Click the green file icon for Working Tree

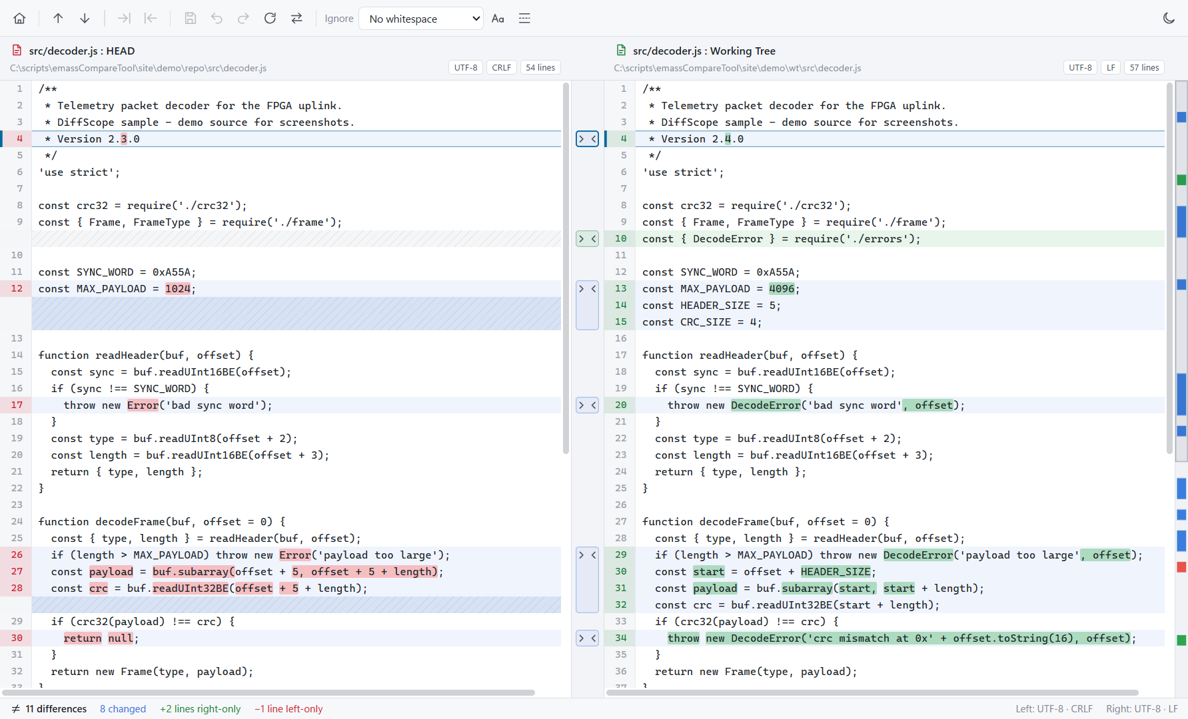click(621, 51)
